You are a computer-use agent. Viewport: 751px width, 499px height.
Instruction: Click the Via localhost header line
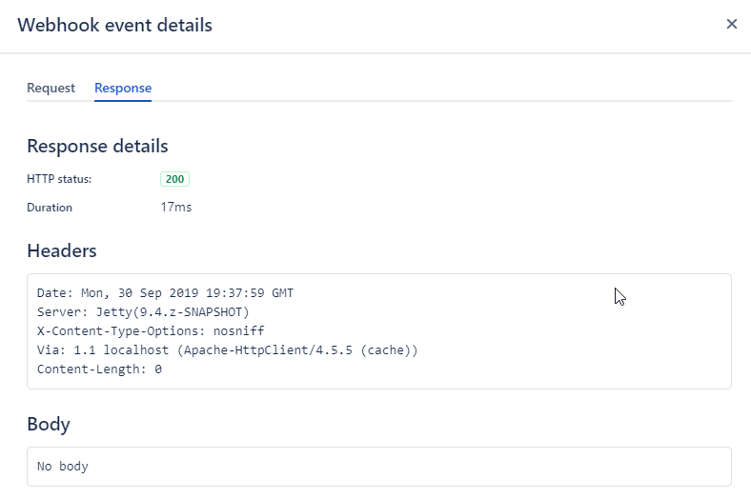coord(227,350)
